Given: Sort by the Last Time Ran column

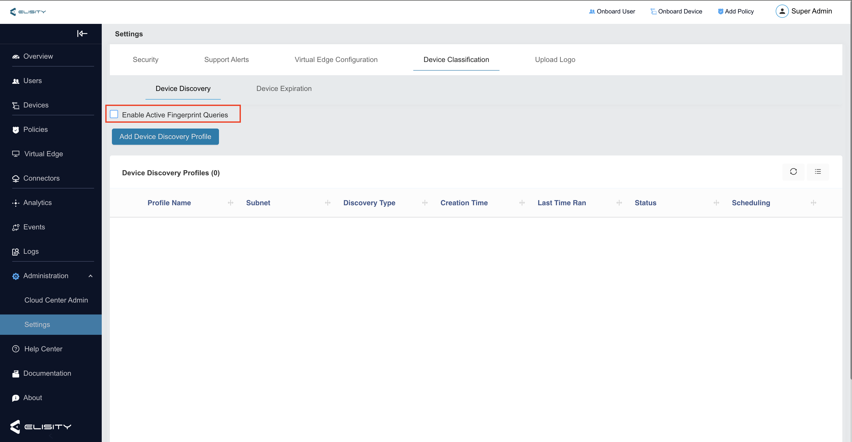Looking at the screenshot, I should 562,203.
